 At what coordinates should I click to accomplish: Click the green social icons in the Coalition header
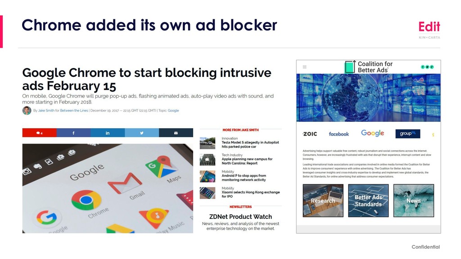click(427, 67)
